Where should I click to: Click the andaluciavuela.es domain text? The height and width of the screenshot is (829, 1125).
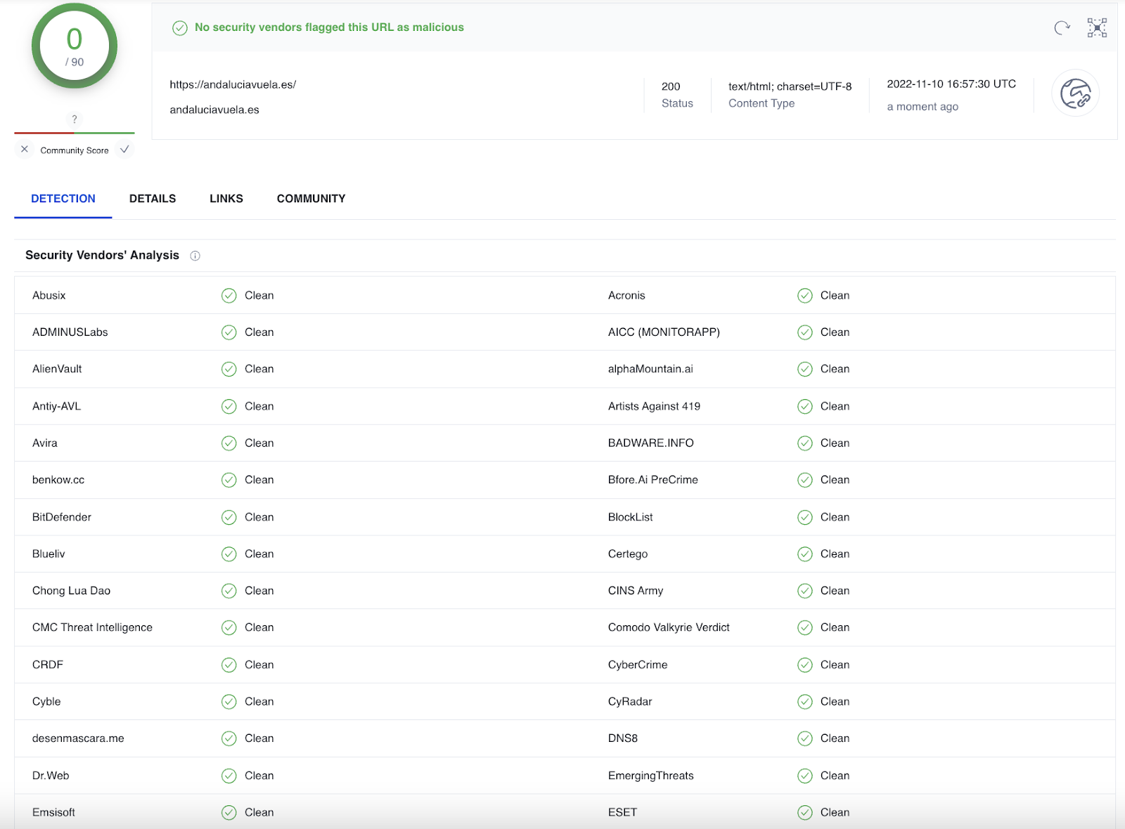coord(214,110)
